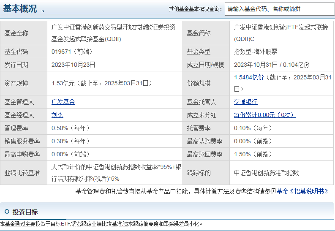This screenshot has width=335, height=231.
Task: Select the 最高认购费率 row label
Action: (x=204, y=141)
